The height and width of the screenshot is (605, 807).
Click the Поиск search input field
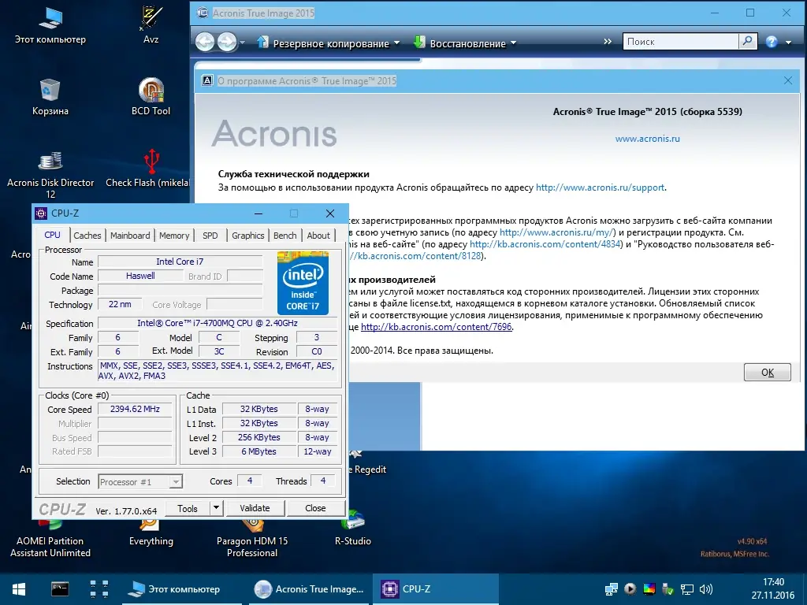click(680, 42)
